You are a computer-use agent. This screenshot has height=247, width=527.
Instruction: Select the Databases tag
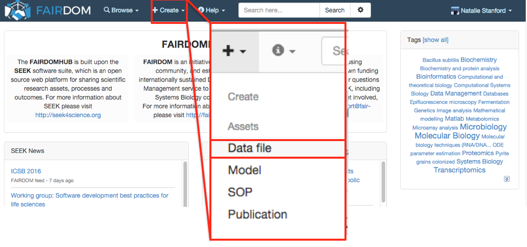coord(496,94)
